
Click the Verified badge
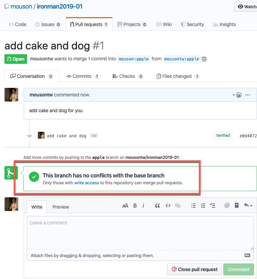tap(223, 136)
